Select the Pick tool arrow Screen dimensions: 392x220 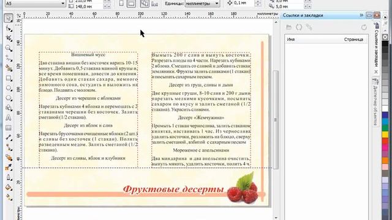[8, 18]
